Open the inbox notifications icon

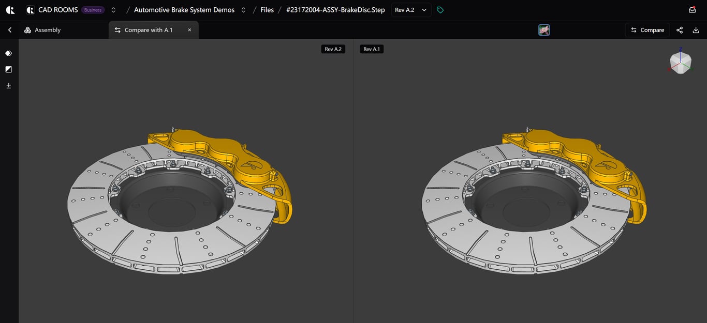pyautogui.click(x=692, y=10)
